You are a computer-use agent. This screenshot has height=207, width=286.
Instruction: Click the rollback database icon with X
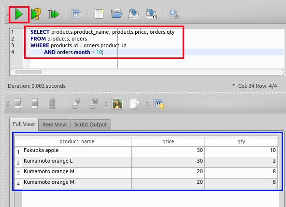pos(94,104)
